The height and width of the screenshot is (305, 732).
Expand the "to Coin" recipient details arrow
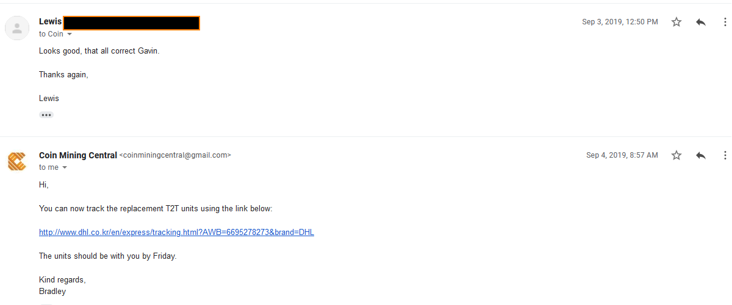[x=69, y=34]
